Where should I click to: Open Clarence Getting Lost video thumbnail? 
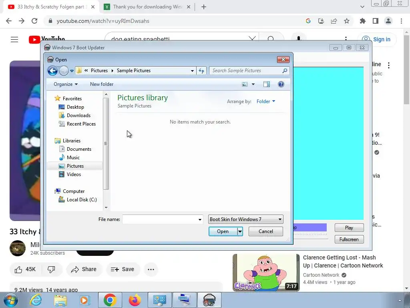pos(266,272)
